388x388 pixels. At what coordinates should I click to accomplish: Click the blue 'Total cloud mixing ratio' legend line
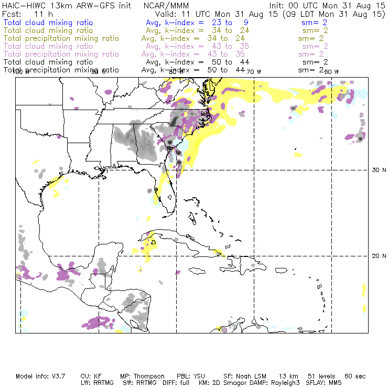click(48, 23)
